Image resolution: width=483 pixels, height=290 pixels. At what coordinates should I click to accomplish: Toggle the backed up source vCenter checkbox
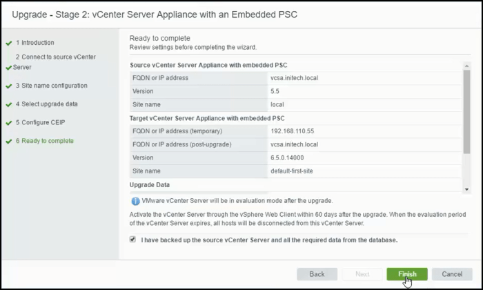coord(132,240)
